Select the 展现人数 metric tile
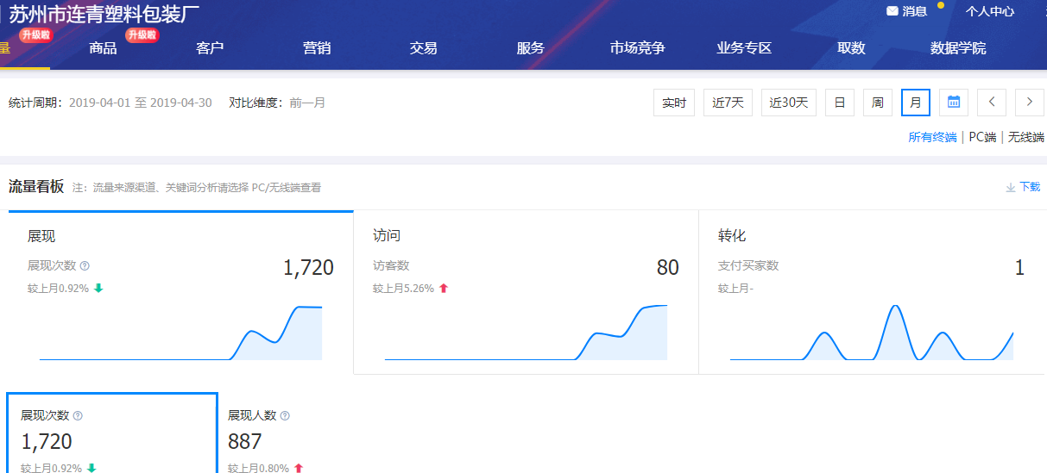Viewport: 1047px width, 473px height. (x=319, y=434)
